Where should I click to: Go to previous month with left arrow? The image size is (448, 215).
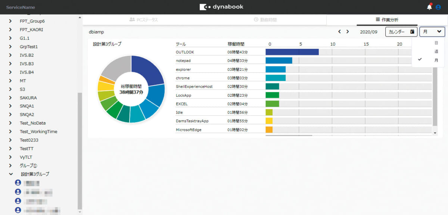pos(339,32)
